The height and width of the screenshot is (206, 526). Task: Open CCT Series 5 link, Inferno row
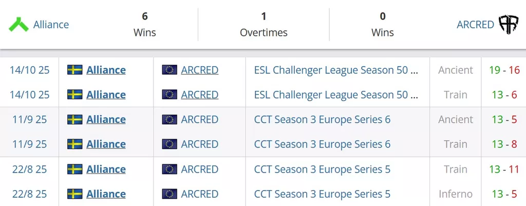322,194
